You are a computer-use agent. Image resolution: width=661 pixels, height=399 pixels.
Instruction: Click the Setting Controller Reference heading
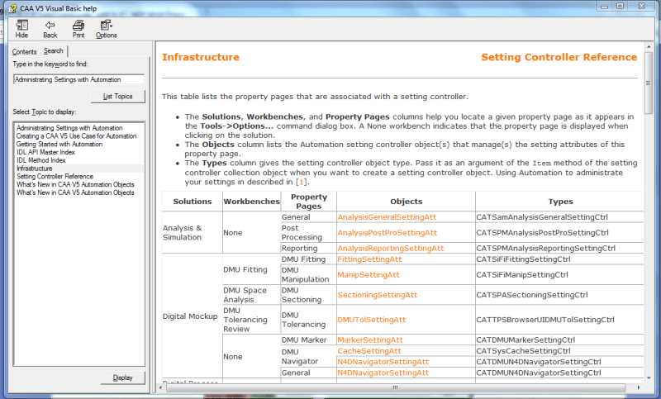(x=559, y=57)
